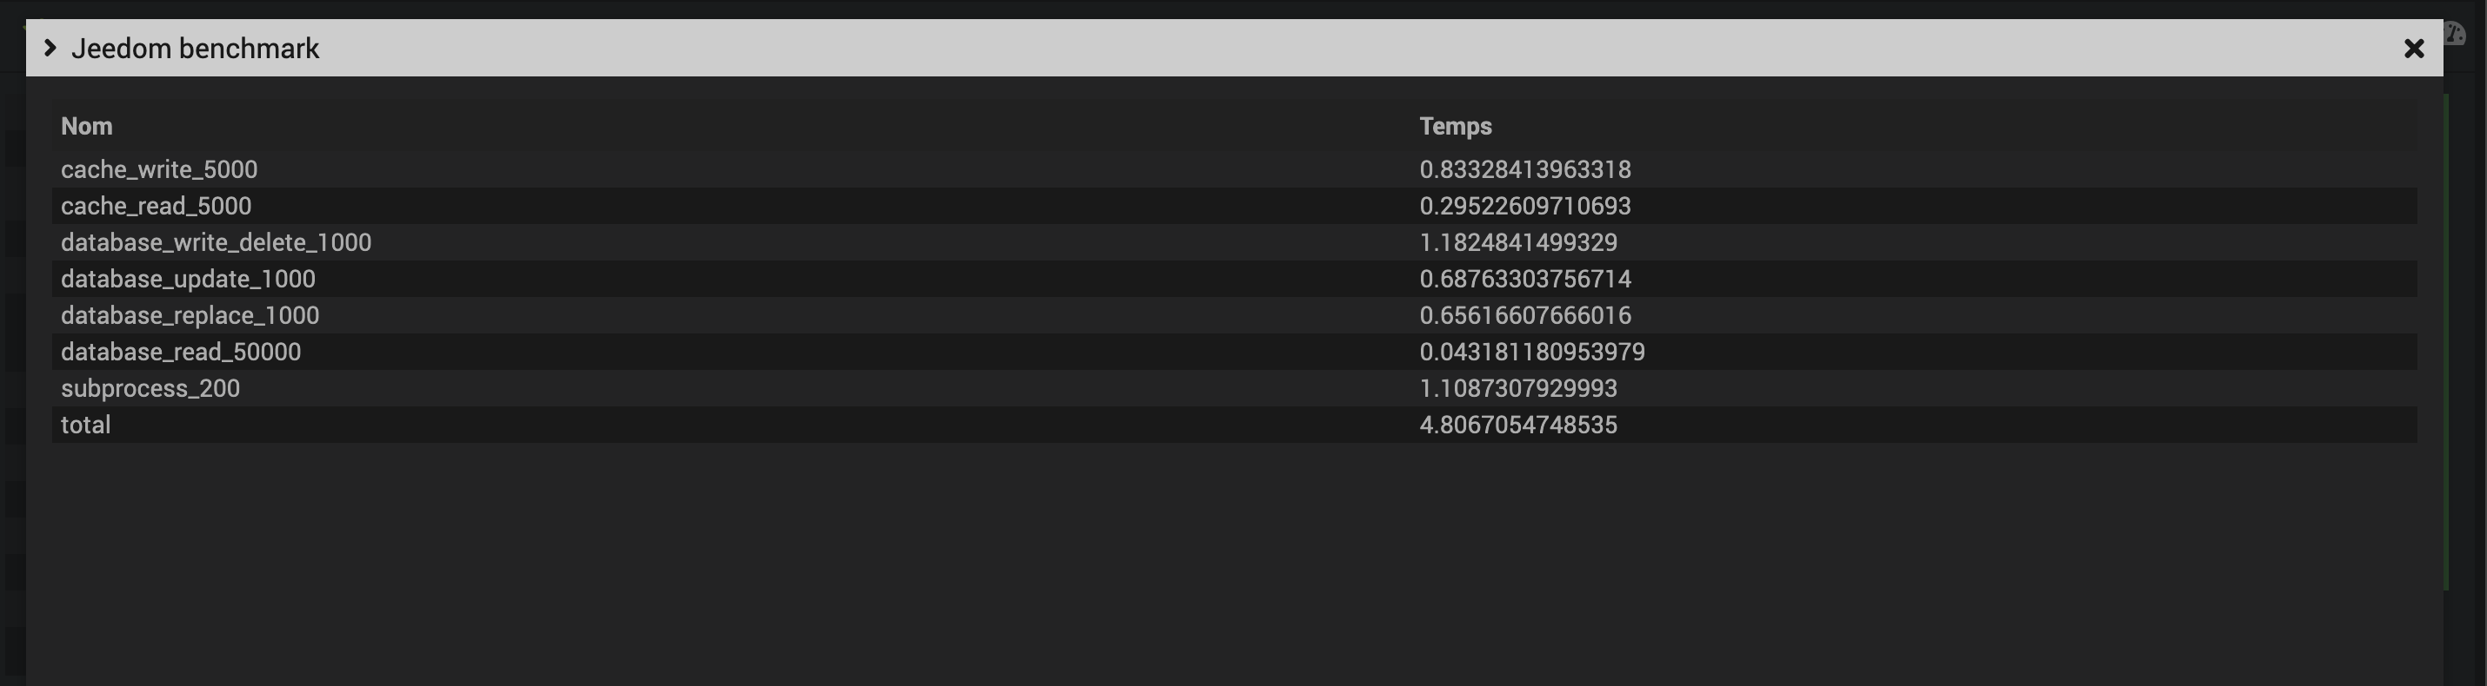Click the Nom column header
The width and height of the screenshot is (2487, 686).
tap(87, 126)
